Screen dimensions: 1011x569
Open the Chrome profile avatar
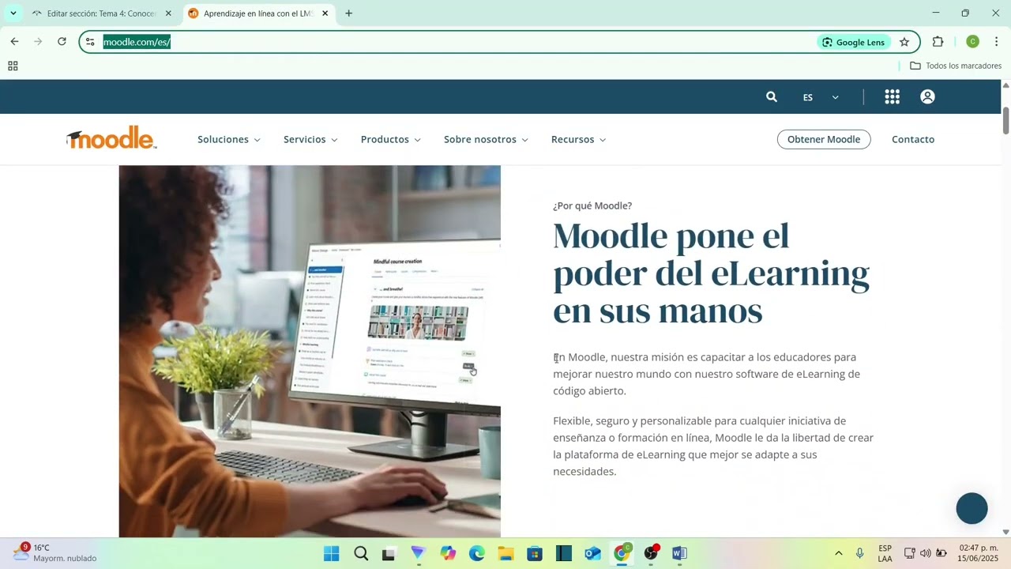point(973,42)
